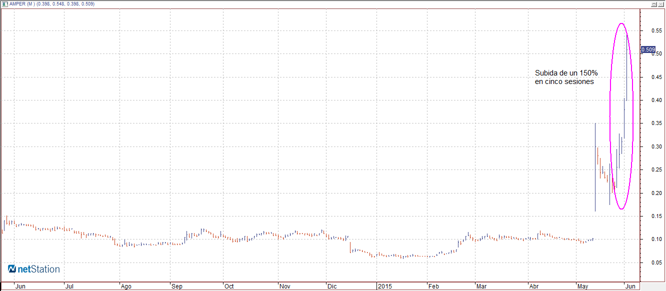Click the chart icon beside AMPER title
The height and width of the screenshot is (291, 666).
pos(5,3)
